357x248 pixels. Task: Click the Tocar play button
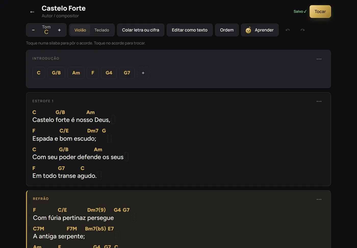[x=320, y=11]
